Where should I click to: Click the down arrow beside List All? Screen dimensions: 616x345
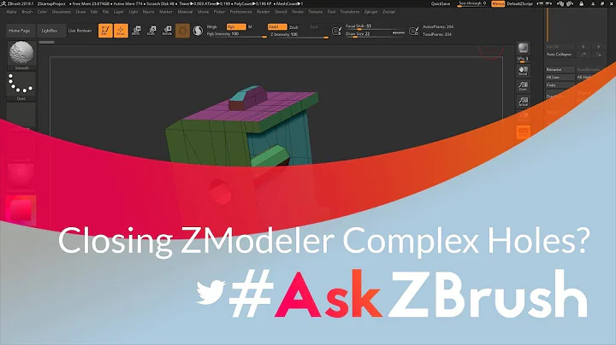tap(599, 47)
